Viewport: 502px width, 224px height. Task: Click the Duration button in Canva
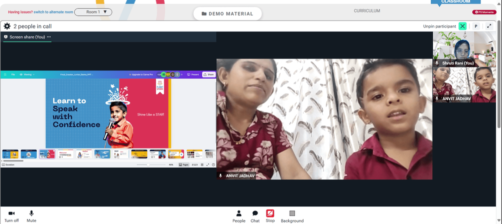tap(8, 164)
